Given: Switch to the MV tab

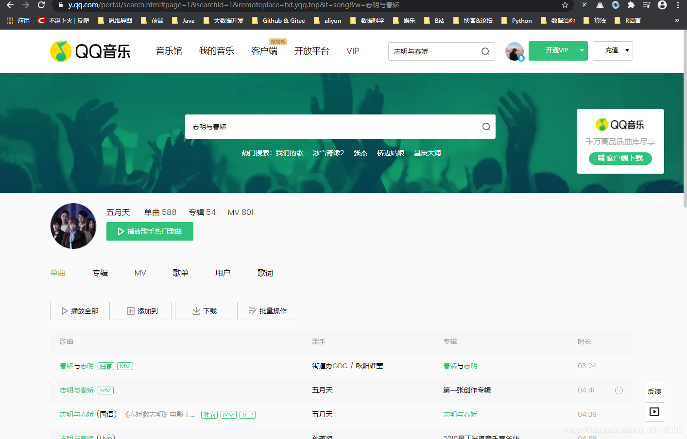Looking at the screenshot, I should coord(140,273).
